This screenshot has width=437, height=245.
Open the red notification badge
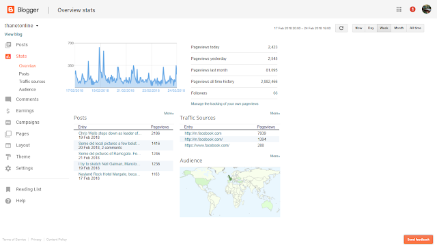coord(412,10)
